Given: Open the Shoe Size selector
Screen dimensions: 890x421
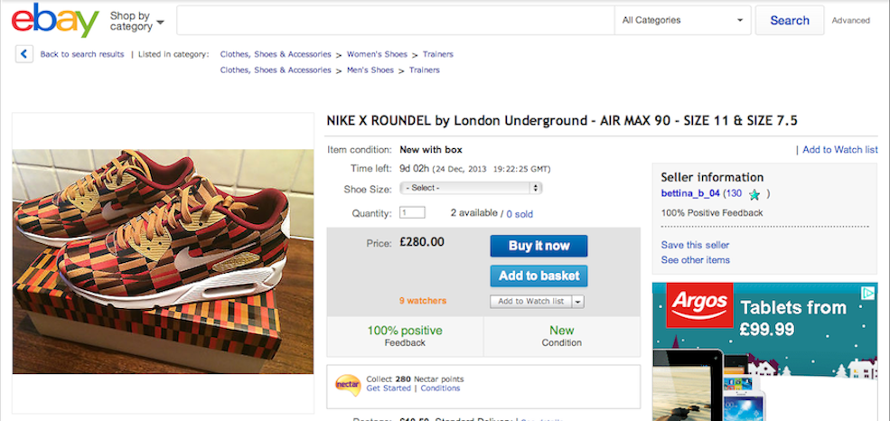Looking at the screenshot, I should pyautogui.click(x=470, y=188).
